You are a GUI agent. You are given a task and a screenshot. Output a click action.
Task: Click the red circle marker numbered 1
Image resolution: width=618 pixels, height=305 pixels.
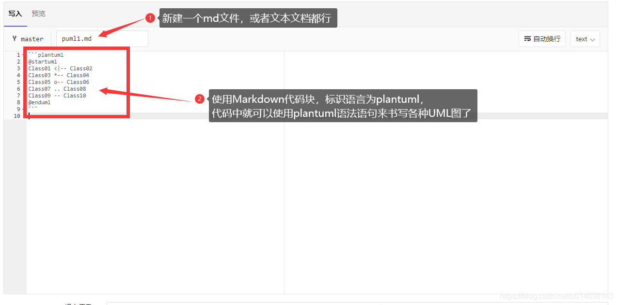(150, 18)
